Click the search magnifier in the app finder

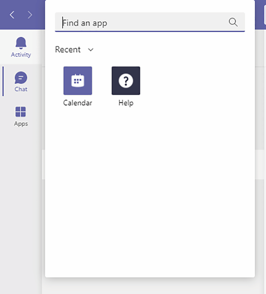tap(233, 23)
